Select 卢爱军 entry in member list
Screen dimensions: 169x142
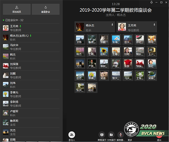point(31,113)
